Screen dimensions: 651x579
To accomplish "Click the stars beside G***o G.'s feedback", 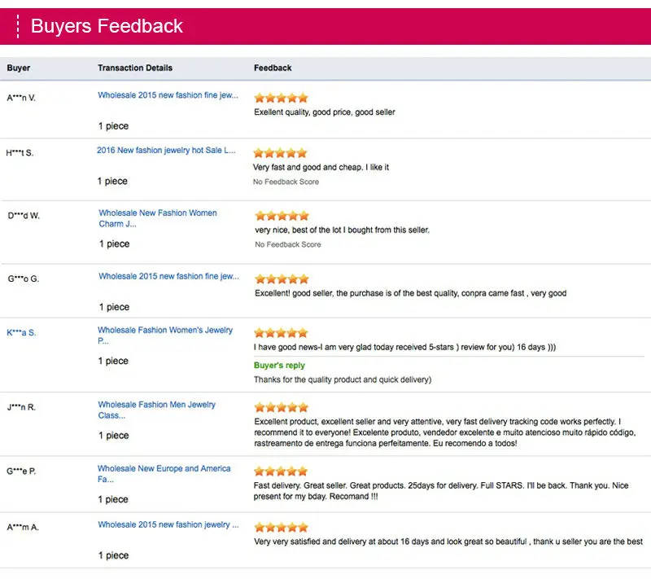I will pos(282,279).
